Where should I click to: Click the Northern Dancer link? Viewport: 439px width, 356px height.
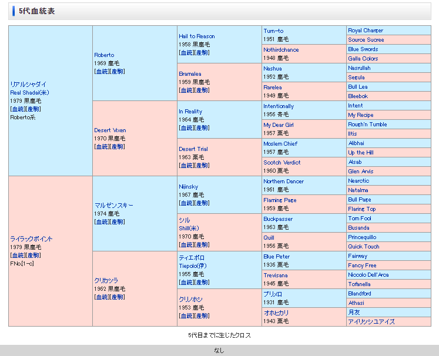click(283, 182)
